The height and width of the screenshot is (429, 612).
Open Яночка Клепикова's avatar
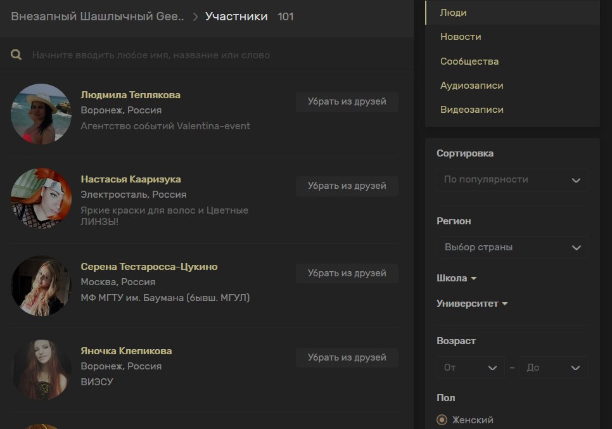click(x=41, y=370)
